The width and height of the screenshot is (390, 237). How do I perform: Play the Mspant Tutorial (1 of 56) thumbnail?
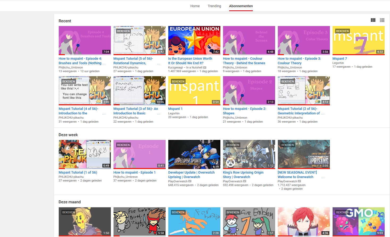(x=85, y=154)
